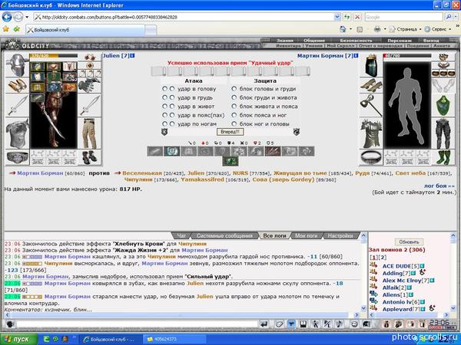Open the search provider dropdown arrow

coord(456,17)
